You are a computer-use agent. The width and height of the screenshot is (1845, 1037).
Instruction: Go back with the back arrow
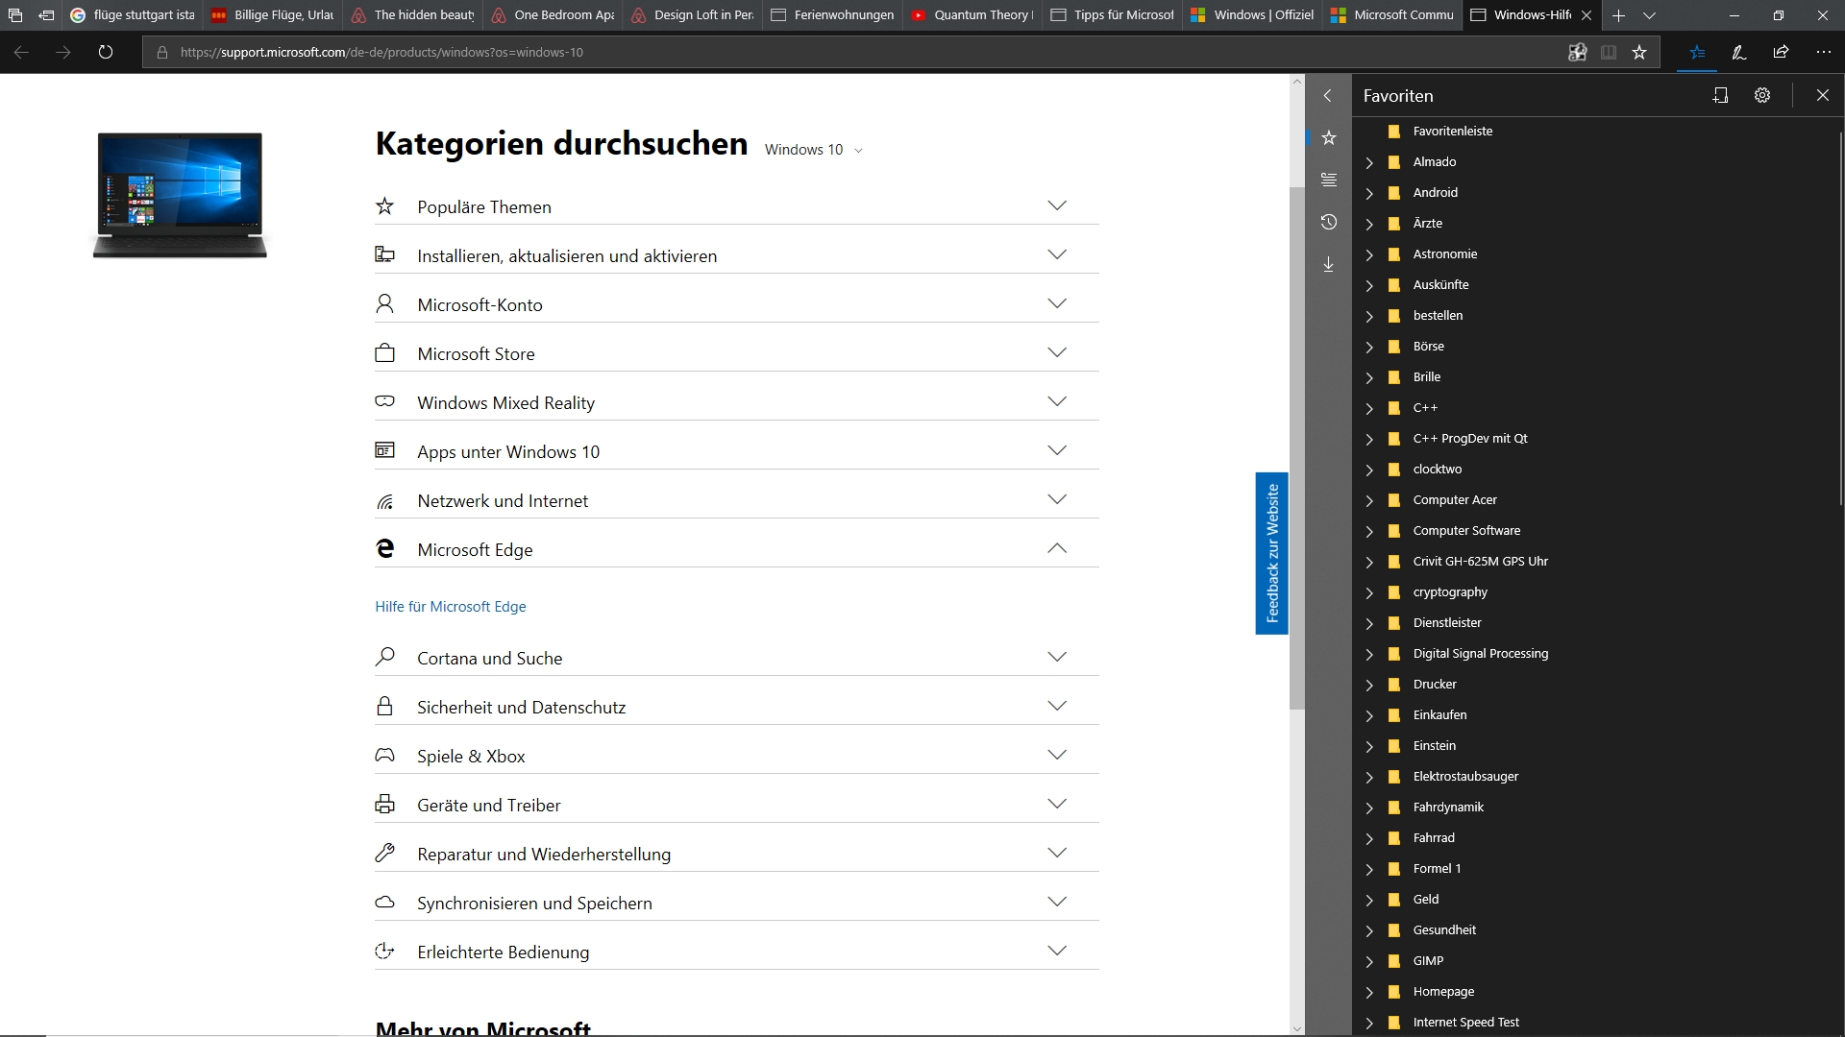21,52
